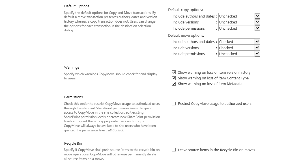This screenshot has height=165, width=299.
Task: Enable 'Restrict CopyMove usage to authorized users'
Action: [174, 104]
